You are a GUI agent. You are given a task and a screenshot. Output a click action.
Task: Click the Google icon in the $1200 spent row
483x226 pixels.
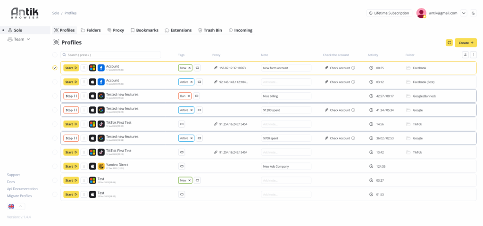101,110
